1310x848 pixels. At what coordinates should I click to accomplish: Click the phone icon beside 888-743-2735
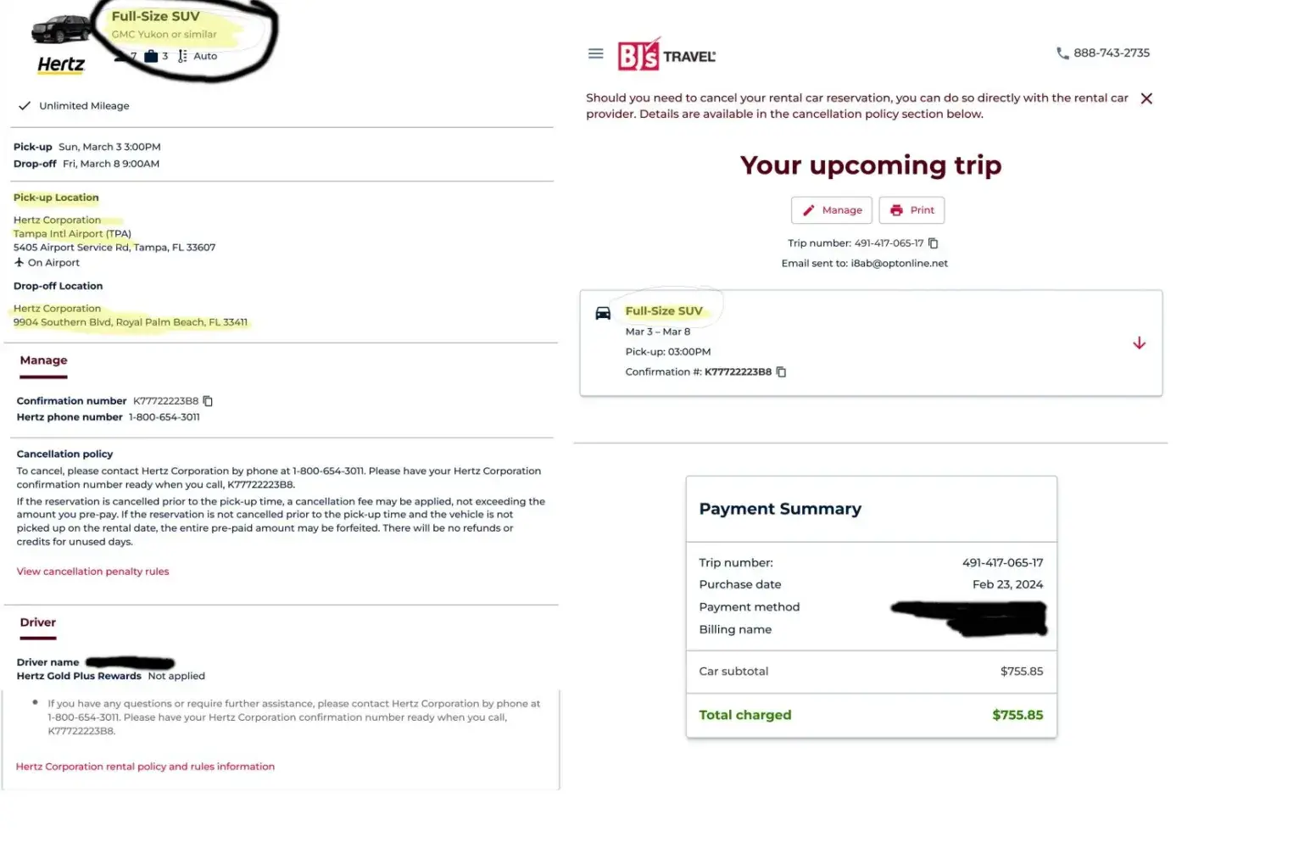click(1062, 53)
